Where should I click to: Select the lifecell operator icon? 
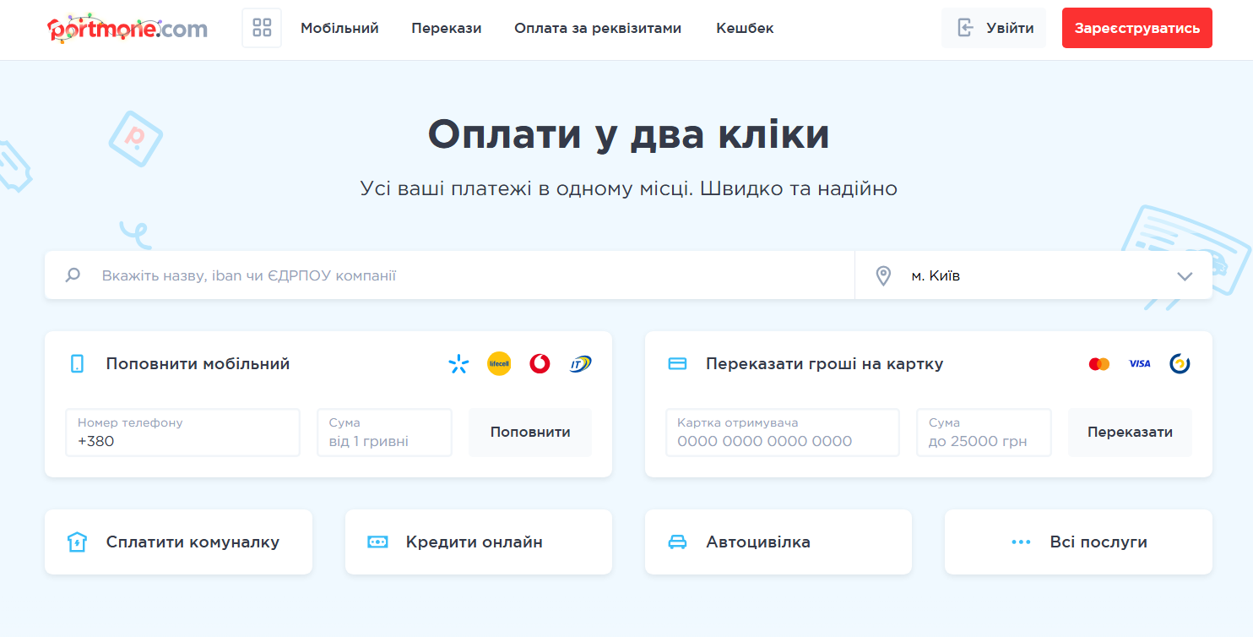pos(499,364)
